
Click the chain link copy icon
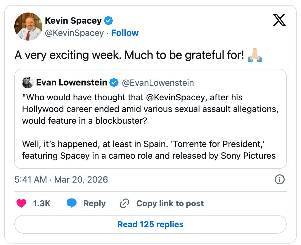pos(124,203)
